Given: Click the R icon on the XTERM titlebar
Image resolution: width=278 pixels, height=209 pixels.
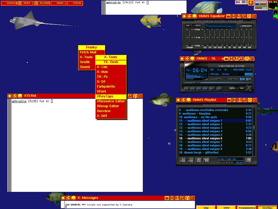Looking at the screenshot, I should (135, 96).
